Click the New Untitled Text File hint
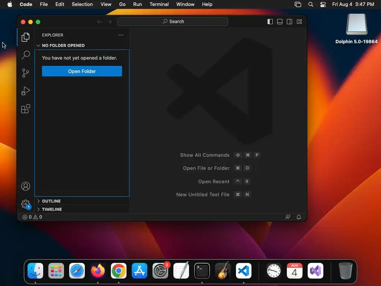Image resolution: width=381 pixels, height=286 pixels. [213, 194]
